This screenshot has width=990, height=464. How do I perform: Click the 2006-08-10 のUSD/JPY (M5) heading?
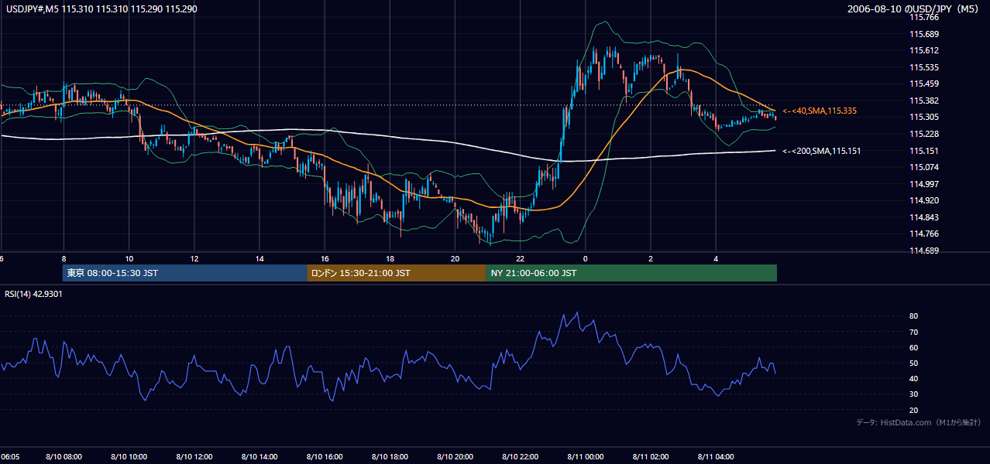click(x=914, y=9)
